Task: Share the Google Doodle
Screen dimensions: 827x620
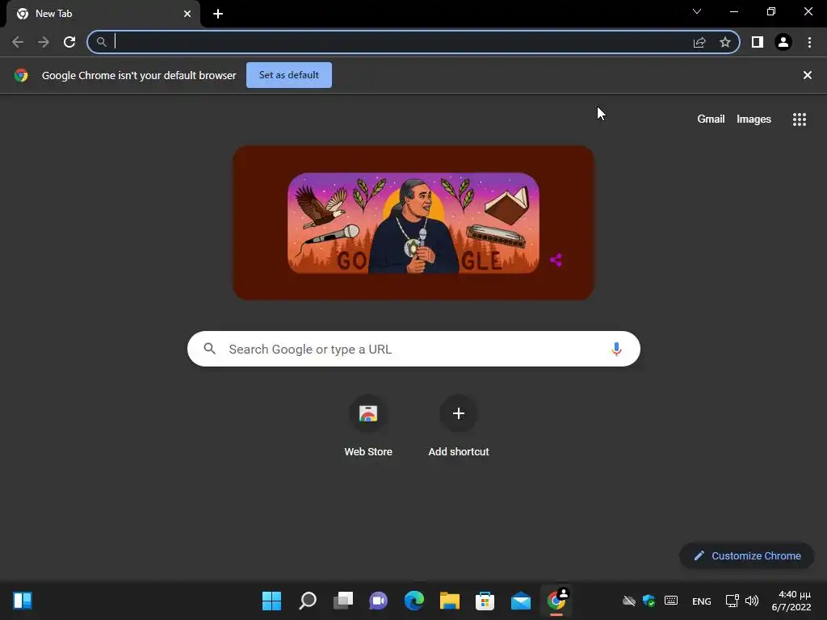Action: [x=556, y=260]
